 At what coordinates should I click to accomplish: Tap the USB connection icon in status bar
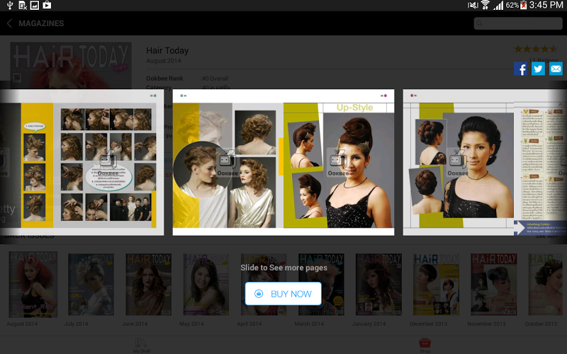(x=10, y=5)
